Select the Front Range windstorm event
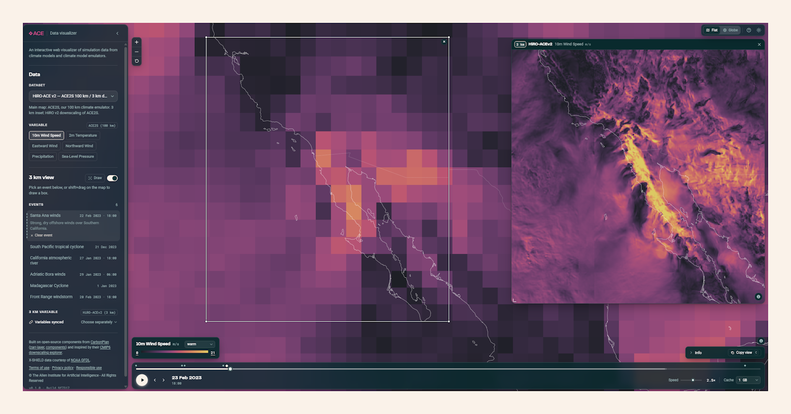This screenshot has width=791, height=414. [x=73, y=297]
